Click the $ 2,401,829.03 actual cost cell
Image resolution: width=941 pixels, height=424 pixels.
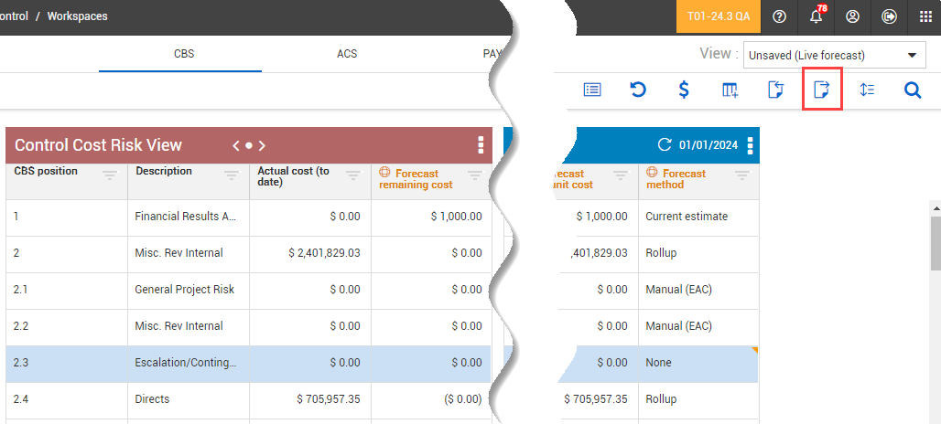[x=310, y=253]
